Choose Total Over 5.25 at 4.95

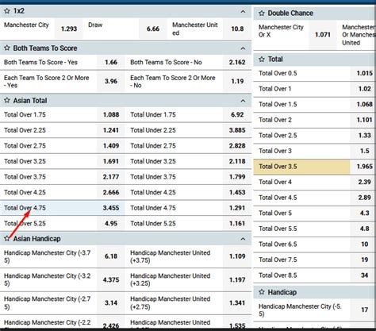coord(111,223)
